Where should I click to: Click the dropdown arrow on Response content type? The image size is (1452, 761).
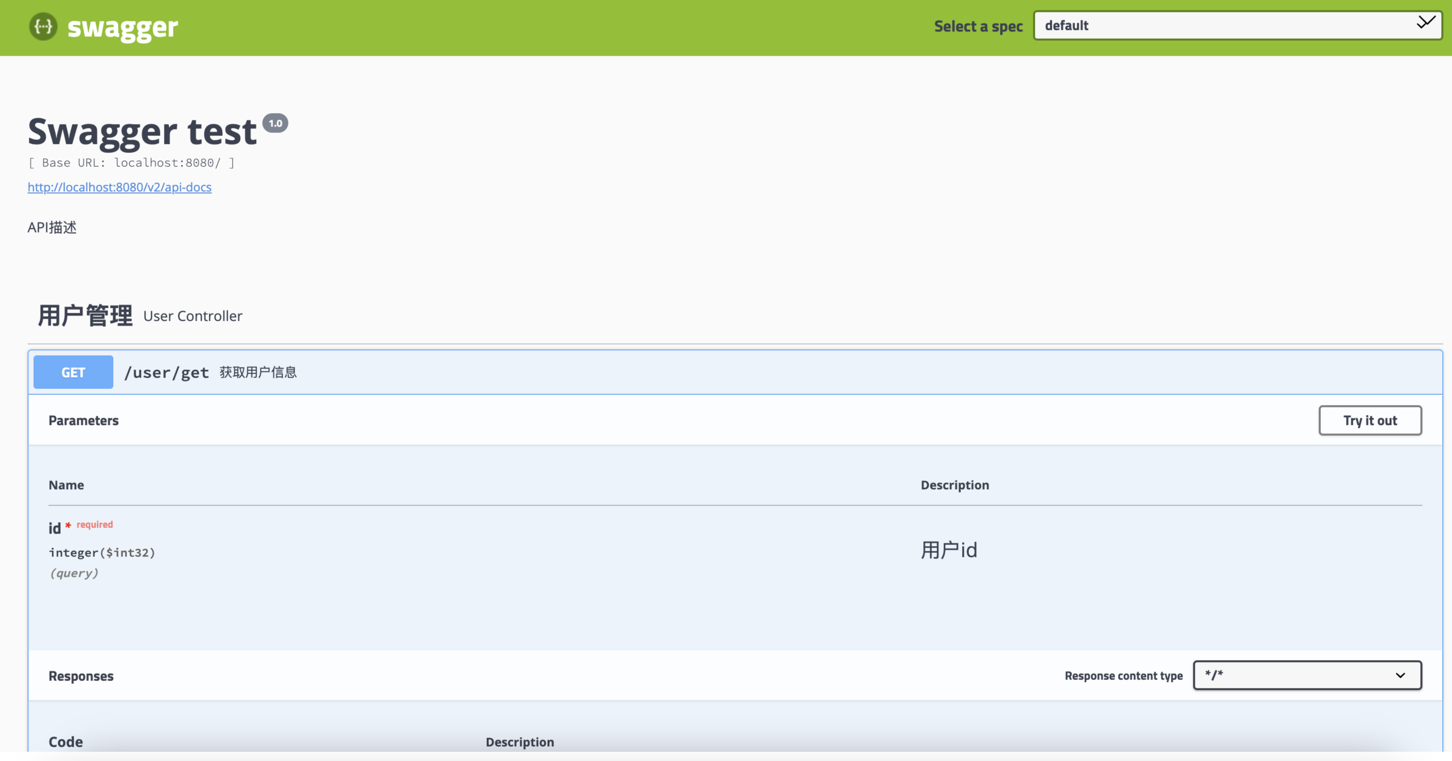coord(1400,675)
